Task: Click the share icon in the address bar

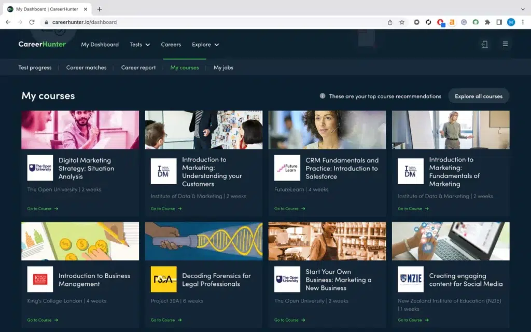Action: pyautogui.click(x=390, y=22)
